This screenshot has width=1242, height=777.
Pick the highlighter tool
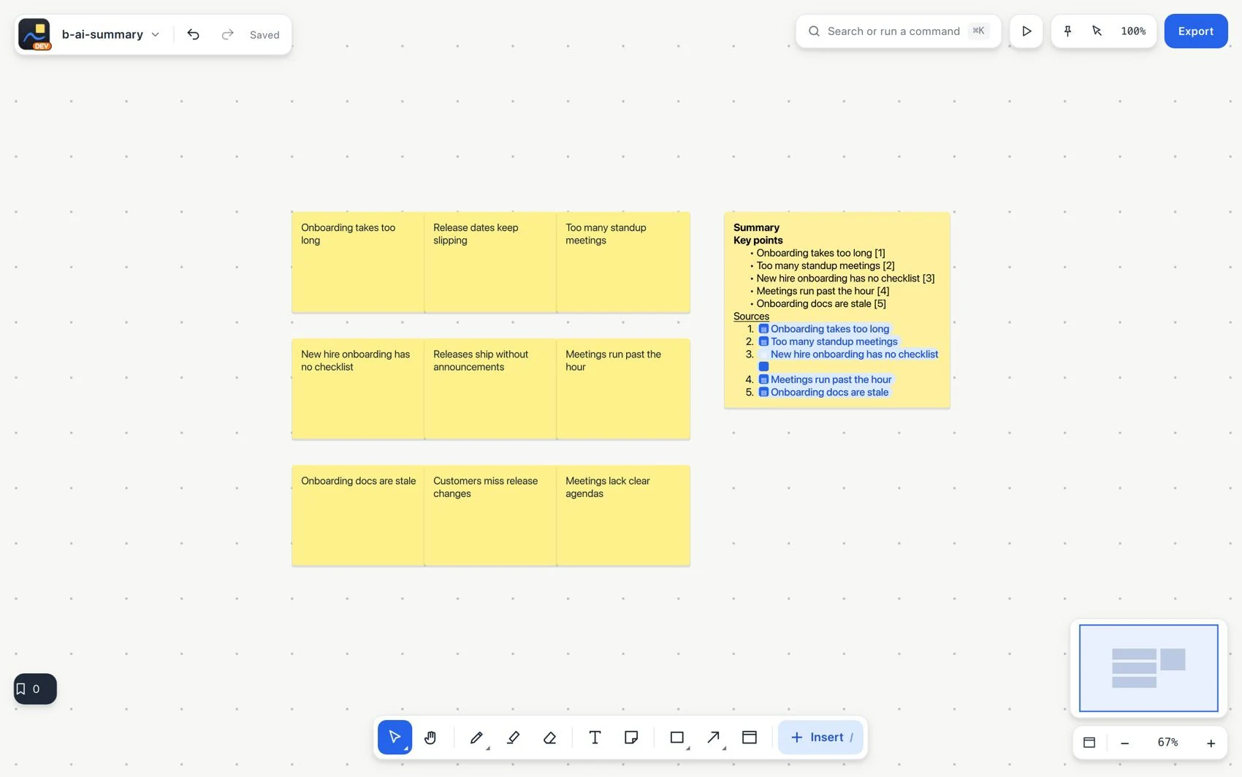(x=513, y=737)
